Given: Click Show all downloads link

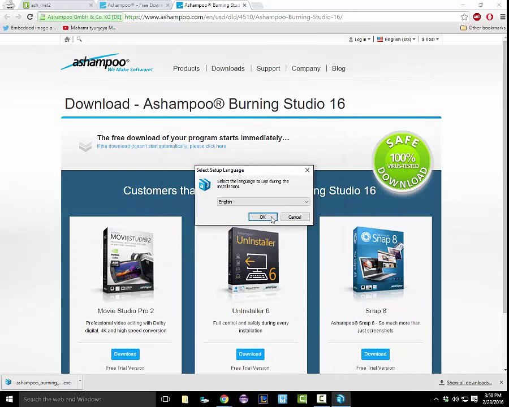Looking at the screenshot, I should tap(469, 383).
